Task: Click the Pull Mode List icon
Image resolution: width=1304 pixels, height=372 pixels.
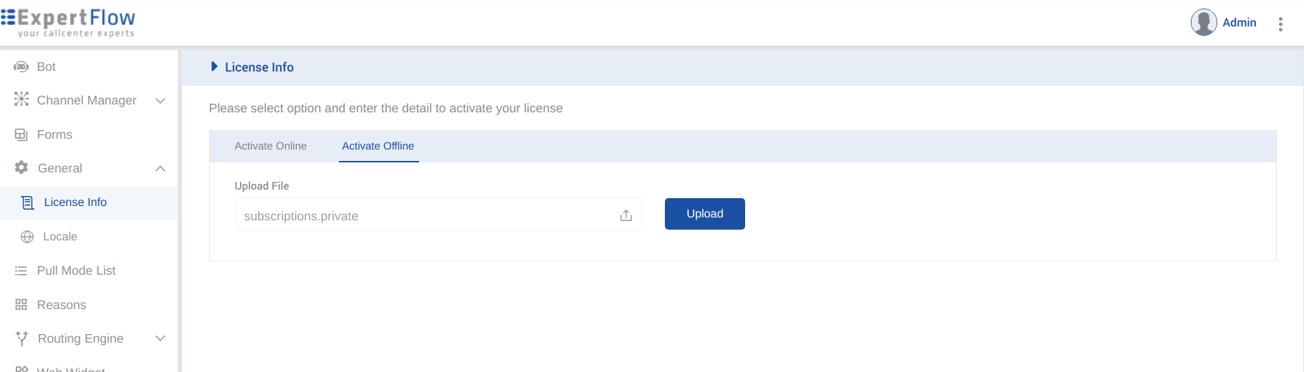Action: [21, 271]
